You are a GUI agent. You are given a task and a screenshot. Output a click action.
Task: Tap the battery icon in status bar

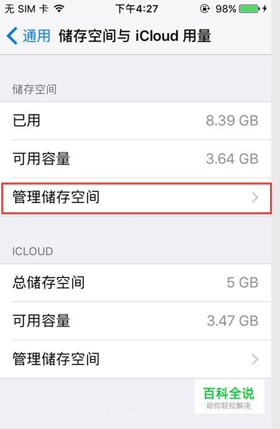(x=249, y=9)
